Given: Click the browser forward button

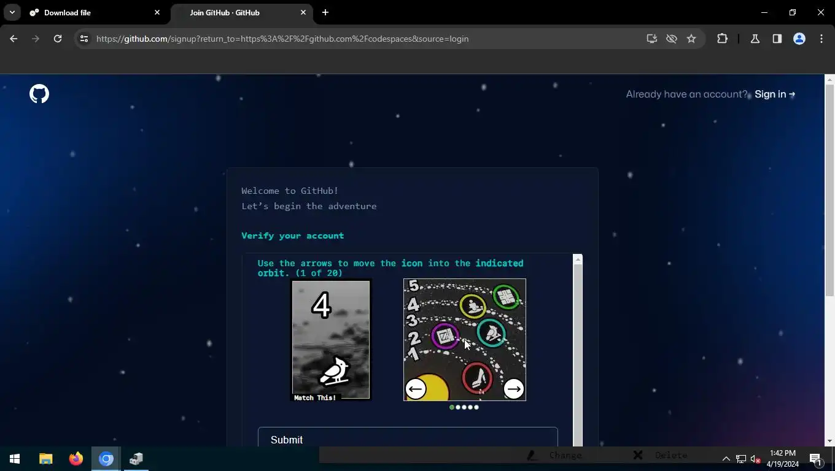Looking at the screenshot, I should [36, 39].
